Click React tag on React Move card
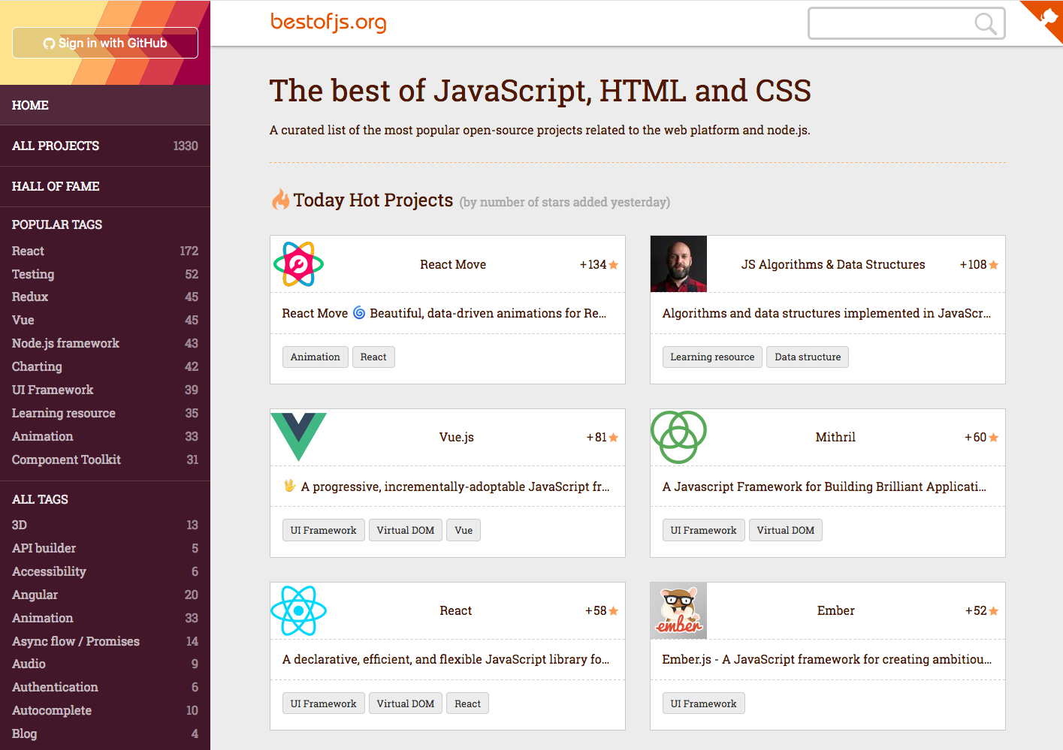Screen dimensions: 1063x750 pyautogui.click(x=373, y=357)
